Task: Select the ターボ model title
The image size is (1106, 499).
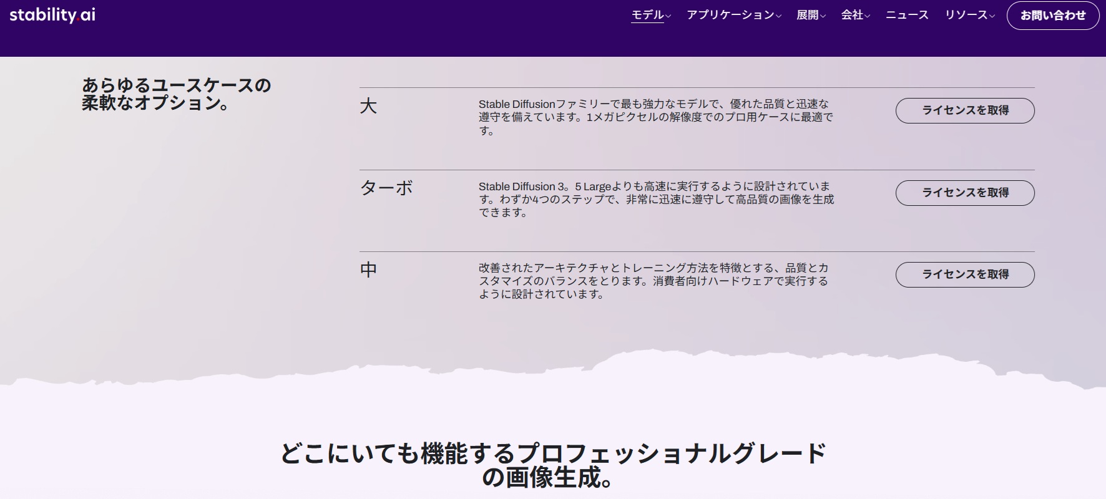Action: [x=386, y=188]
